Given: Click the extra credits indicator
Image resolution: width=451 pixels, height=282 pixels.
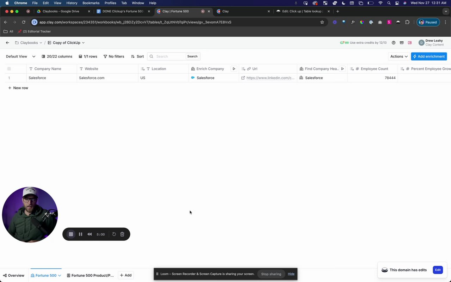Looking at the screenshot, I should click(363, 43).
